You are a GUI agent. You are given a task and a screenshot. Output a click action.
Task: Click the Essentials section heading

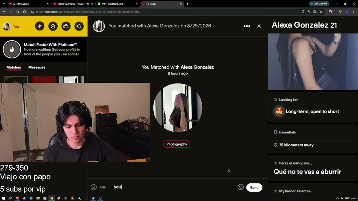[287, 132]
